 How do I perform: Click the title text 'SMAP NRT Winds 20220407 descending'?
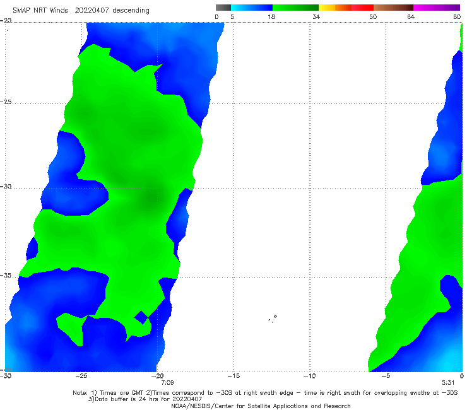click(x=81, y=11)
